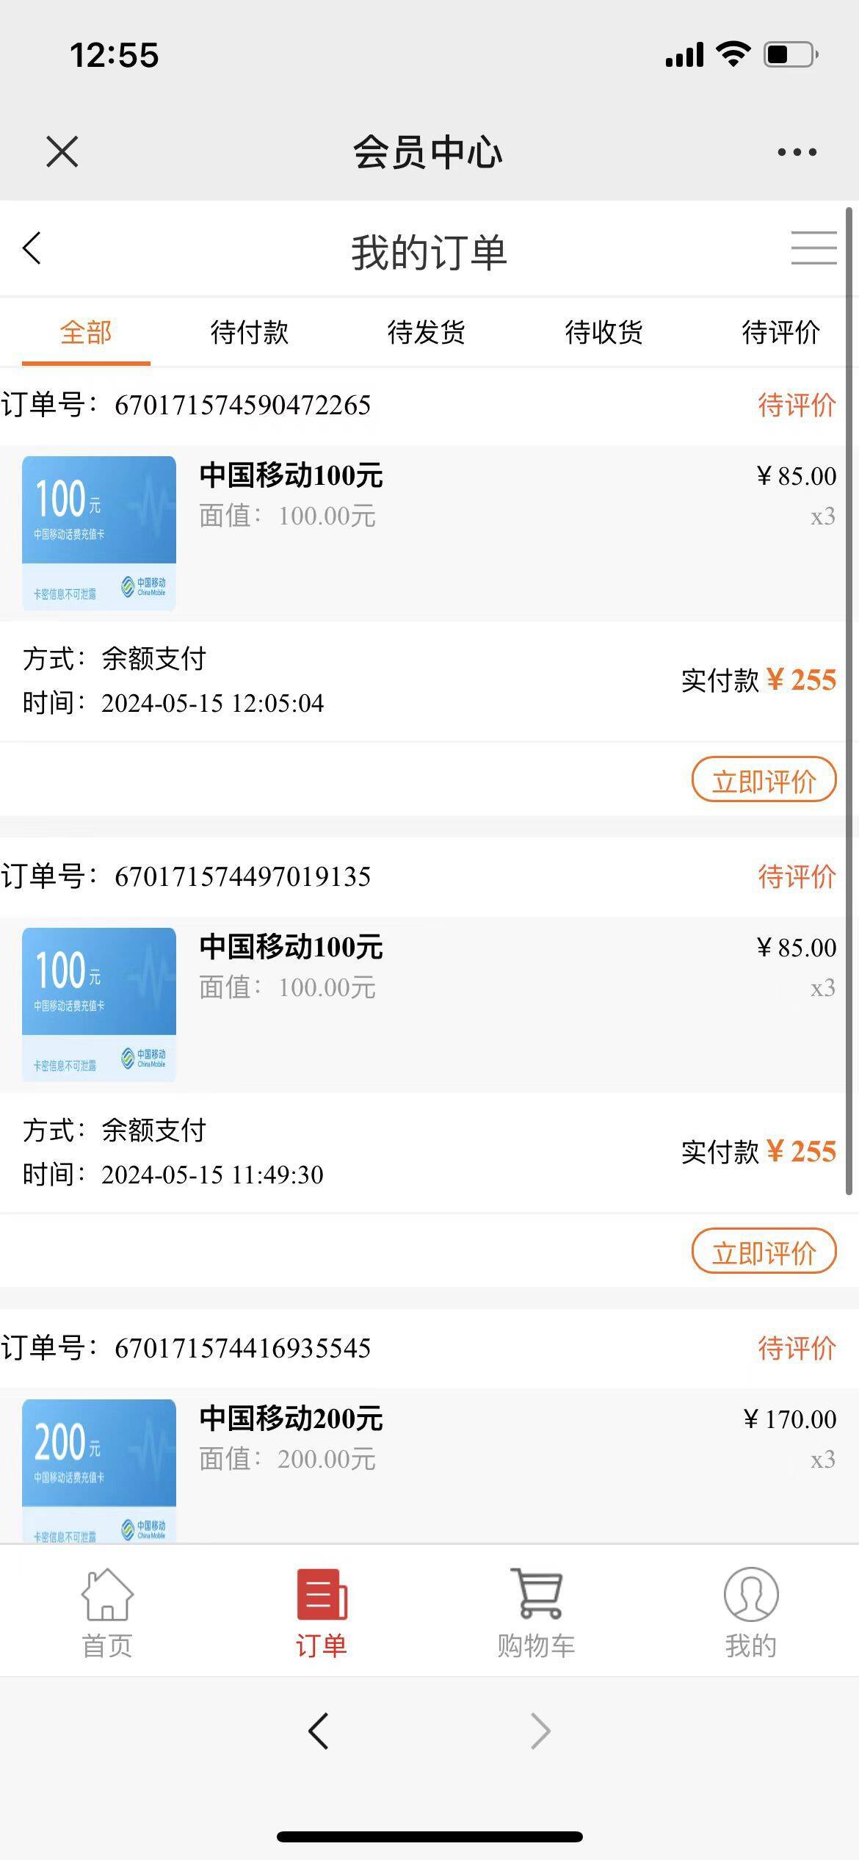Viewport: 859px width, 1860px height.
Task: Select the 全部 orders tab
Action: (x=86, y=332)
